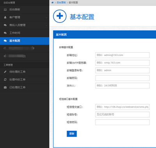
Task: Focus the 短信提交接口 input field
Action: pyautogui.click(x=122, y=107)
